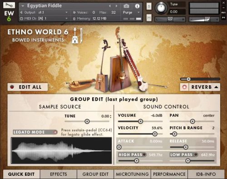Click the HIGH PASS frequency slider handle

[137, 160]
